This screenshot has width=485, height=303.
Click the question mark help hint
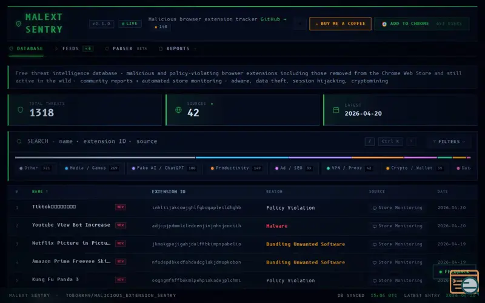coord(411,142)
